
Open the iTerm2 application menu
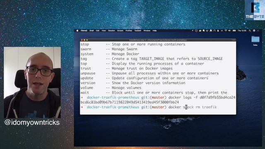coord(84,31)
